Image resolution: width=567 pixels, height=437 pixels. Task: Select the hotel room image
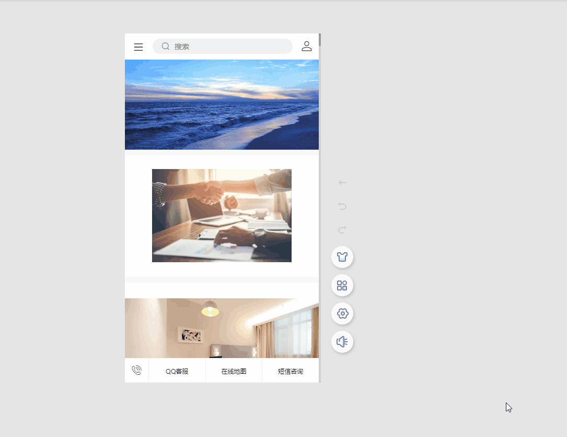click(x=222, y=328)
